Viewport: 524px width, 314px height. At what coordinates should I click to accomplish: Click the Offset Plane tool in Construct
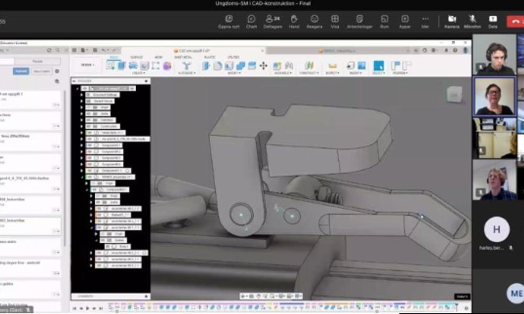click(309, 65)
